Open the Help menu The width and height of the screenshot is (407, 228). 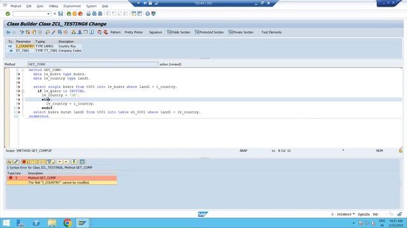pos(105,6)
